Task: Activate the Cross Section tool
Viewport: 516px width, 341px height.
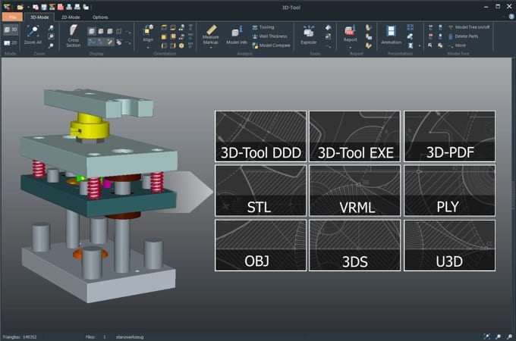Action: (x=73, y=36)
